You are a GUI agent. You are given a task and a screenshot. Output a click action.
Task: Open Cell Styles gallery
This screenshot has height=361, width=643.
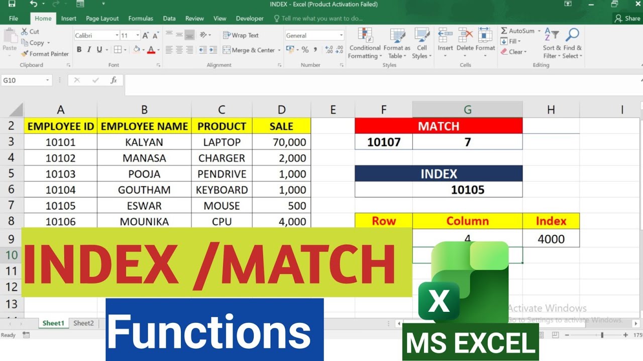pyautogui.click(x=422, y=43)
